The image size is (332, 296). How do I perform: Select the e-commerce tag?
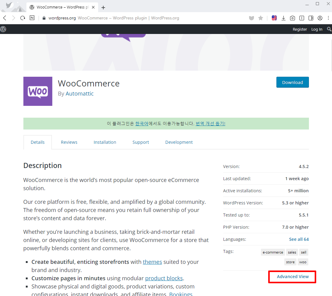(x=273, y=252)
